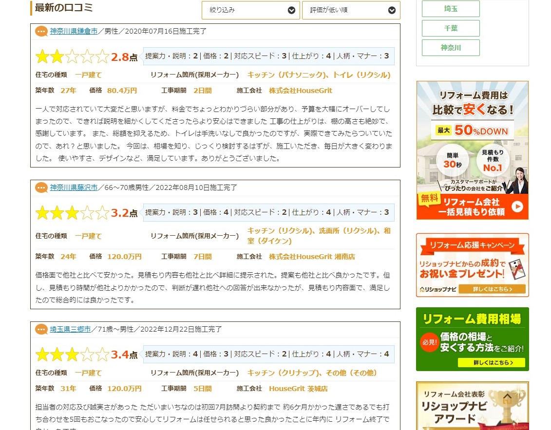Click 詳しくはこちら on the お祝い金プレゼント banner
The width and height of the screenshot is (551, 430).
(492, 290)
